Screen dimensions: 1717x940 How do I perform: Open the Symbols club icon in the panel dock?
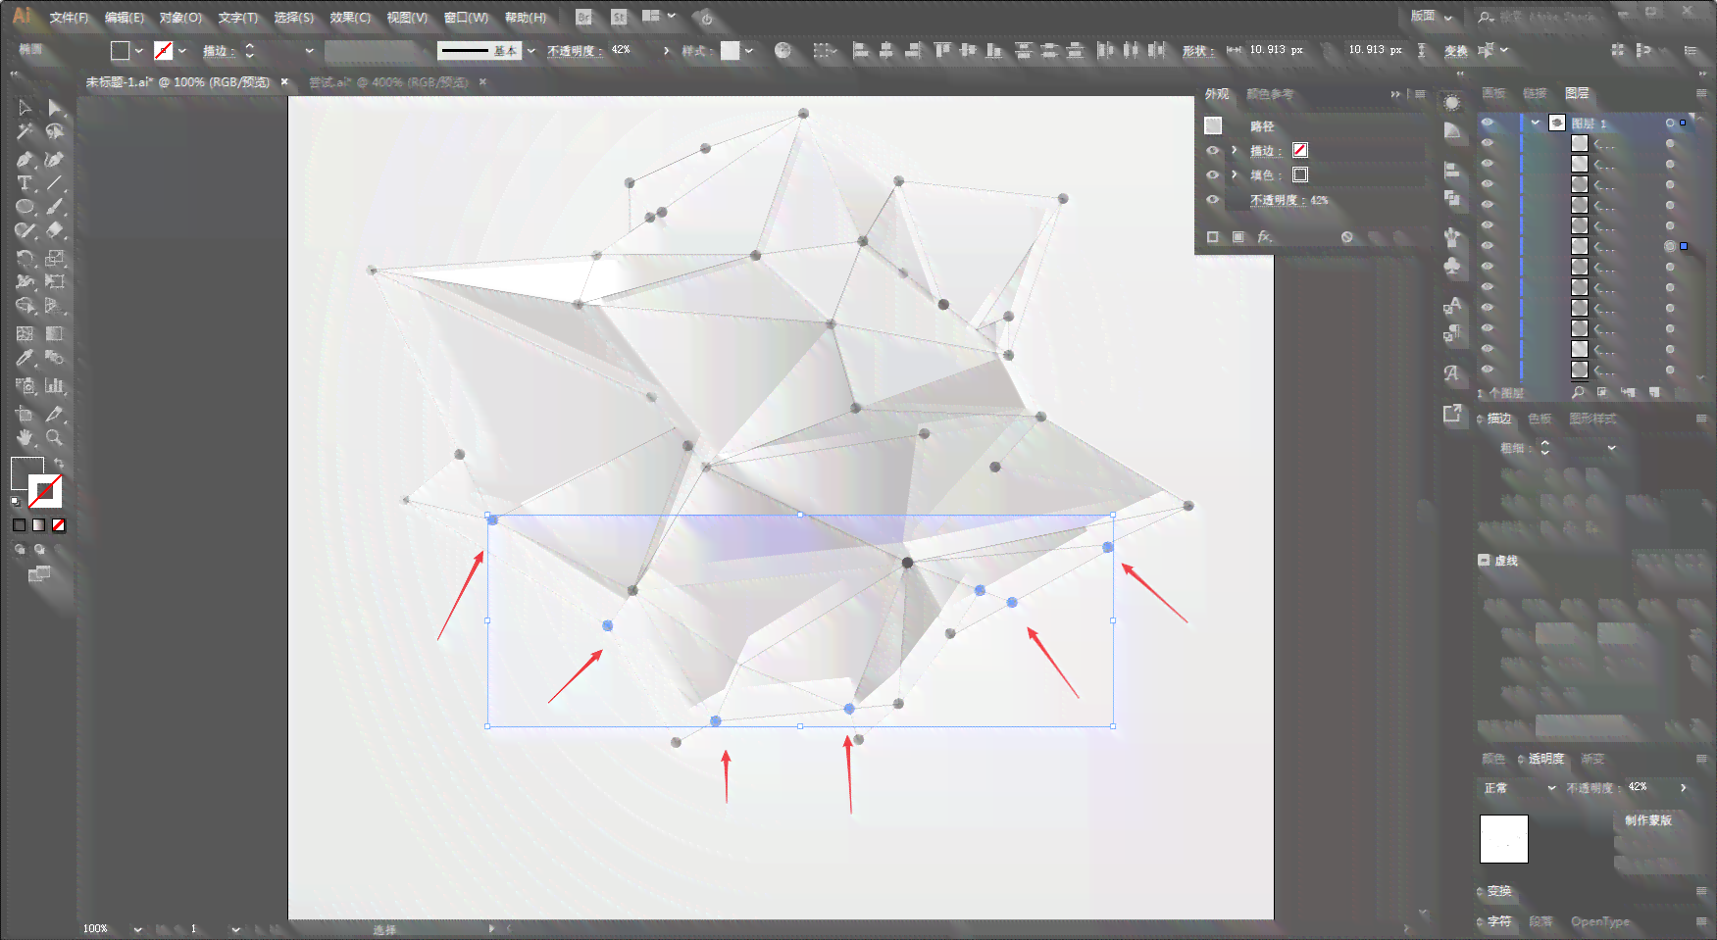coord(1452,266)
